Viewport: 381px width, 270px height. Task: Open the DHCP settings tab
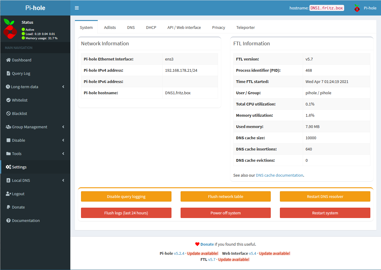point(151,27)
